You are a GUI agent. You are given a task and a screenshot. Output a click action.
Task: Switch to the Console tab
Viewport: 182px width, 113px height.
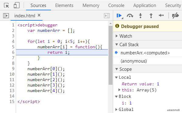(x=116, y=5)
